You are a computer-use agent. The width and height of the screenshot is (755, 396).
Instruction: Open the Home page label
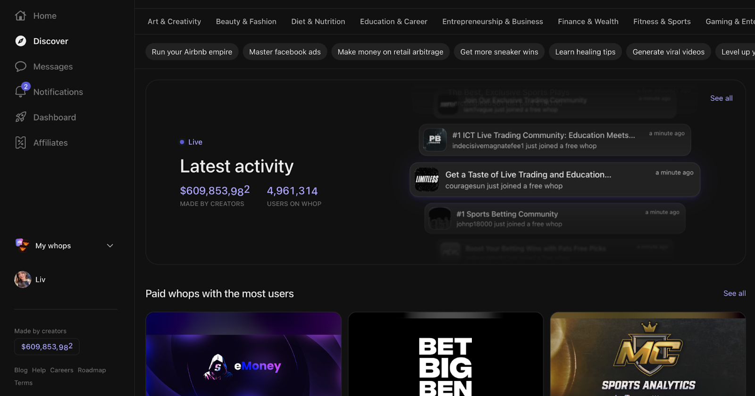[45, 16]
